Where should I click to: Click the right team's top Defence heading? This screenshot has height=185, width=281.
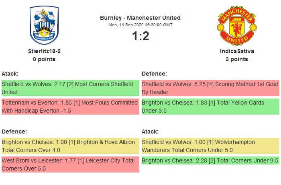pos(154,74)
